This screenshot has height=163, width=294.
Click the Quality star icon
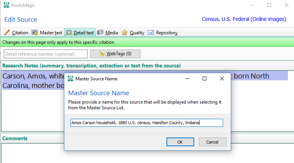124,32
